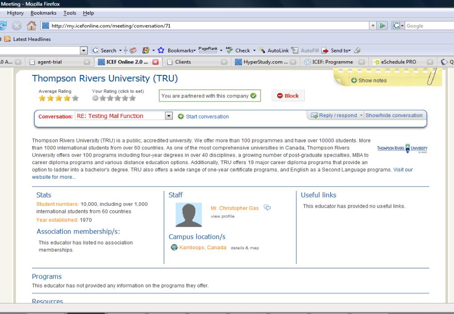Click You are partnered with this company
Image resolution: width=454 pixels, height=314 pixels.
coord(209,96)
